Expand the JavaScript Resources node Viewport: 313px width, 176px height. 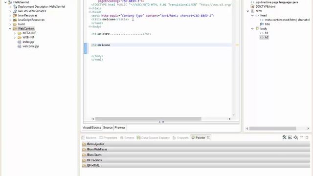pos(10,20)
